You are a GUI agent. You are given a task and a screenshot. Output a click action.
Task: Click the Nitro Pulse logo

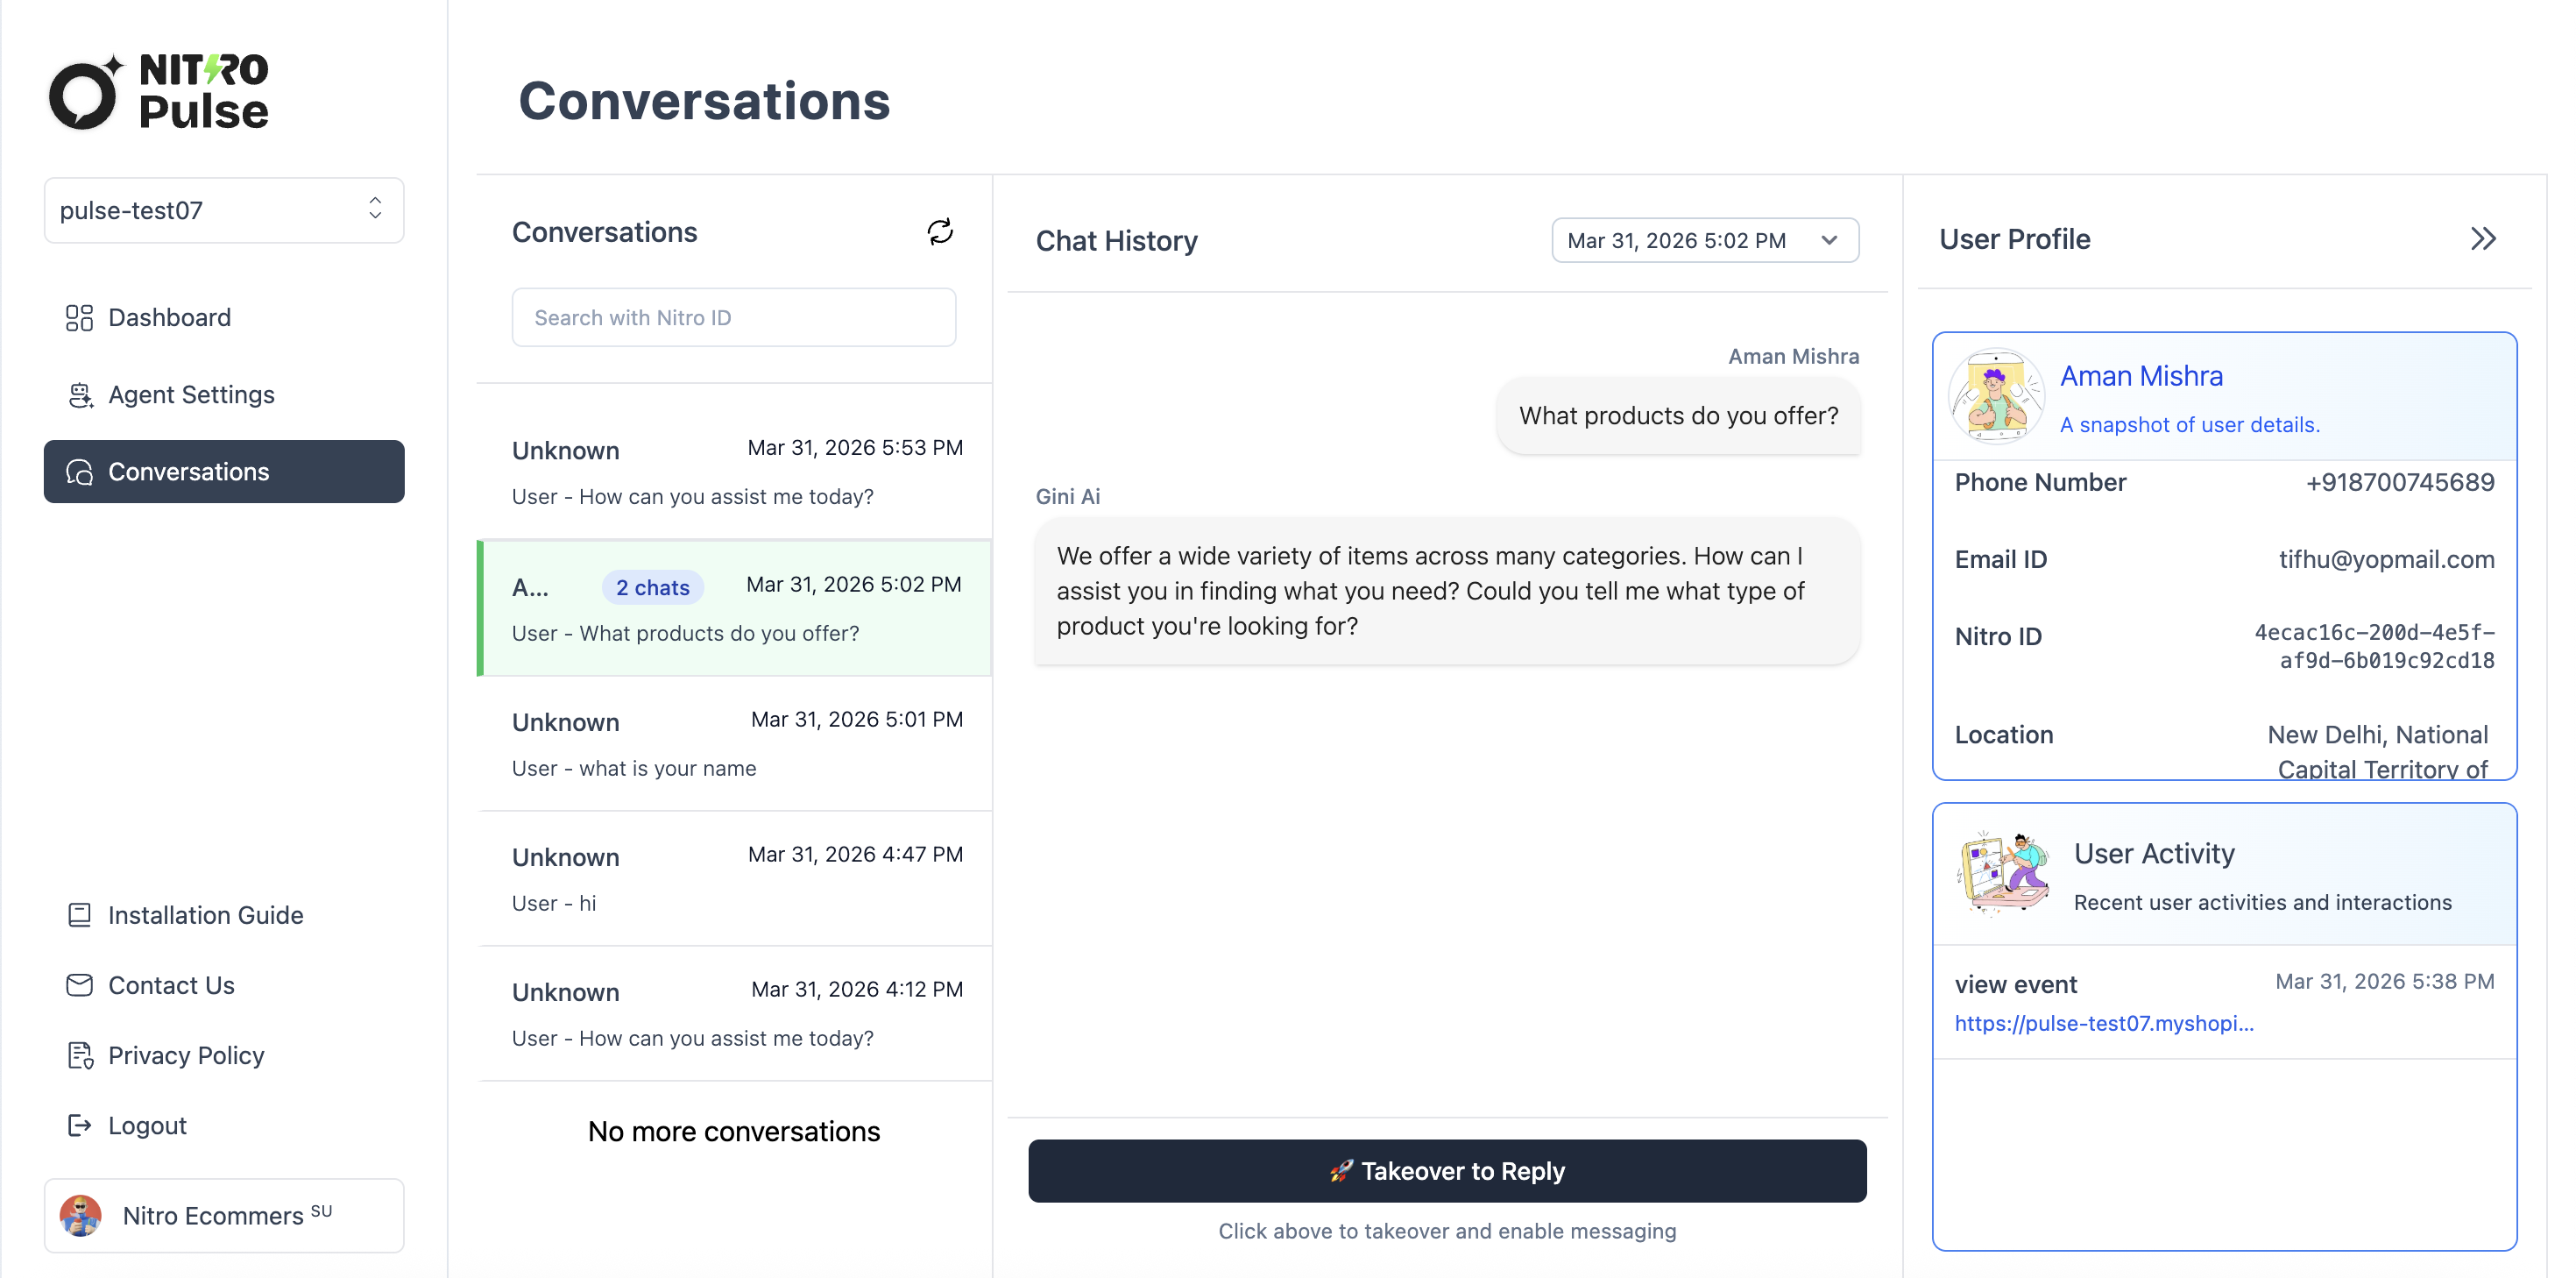coord(160,92)
